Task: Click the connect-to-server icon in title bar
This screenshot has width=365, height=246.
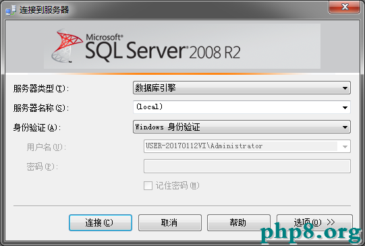Action: pyautogui.click(x=11, y=10)
